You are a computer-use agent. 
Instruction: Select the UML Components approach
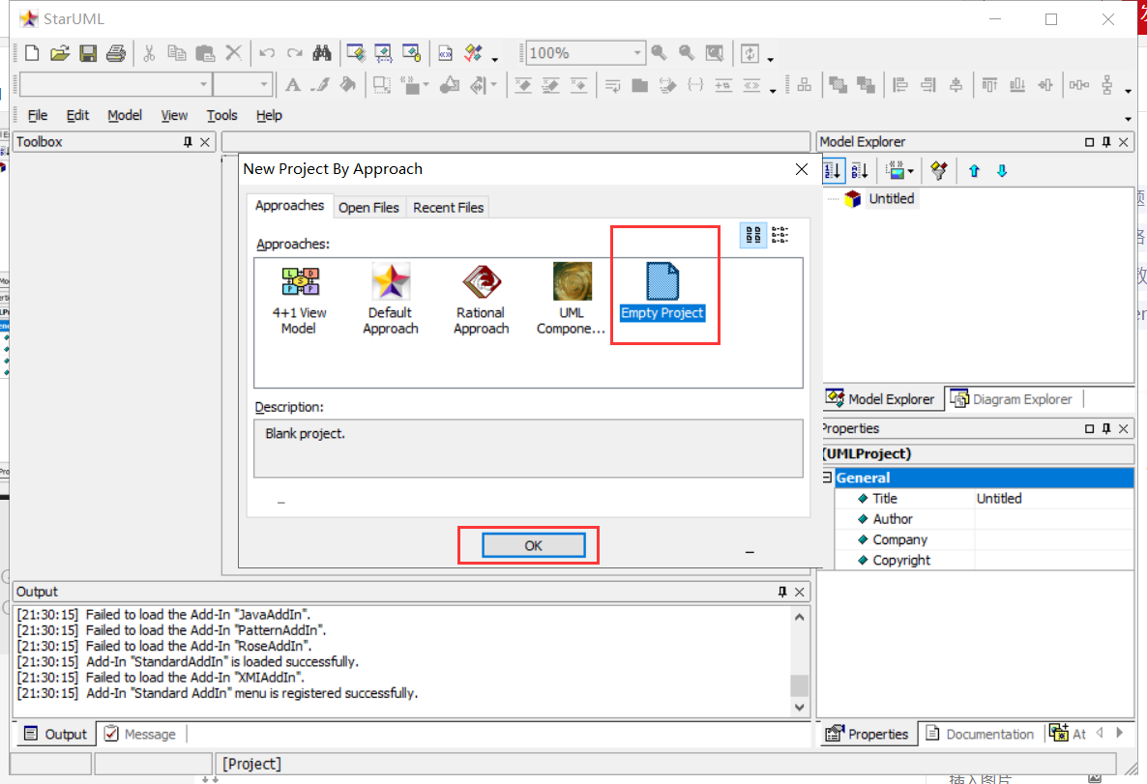point(572,301)
